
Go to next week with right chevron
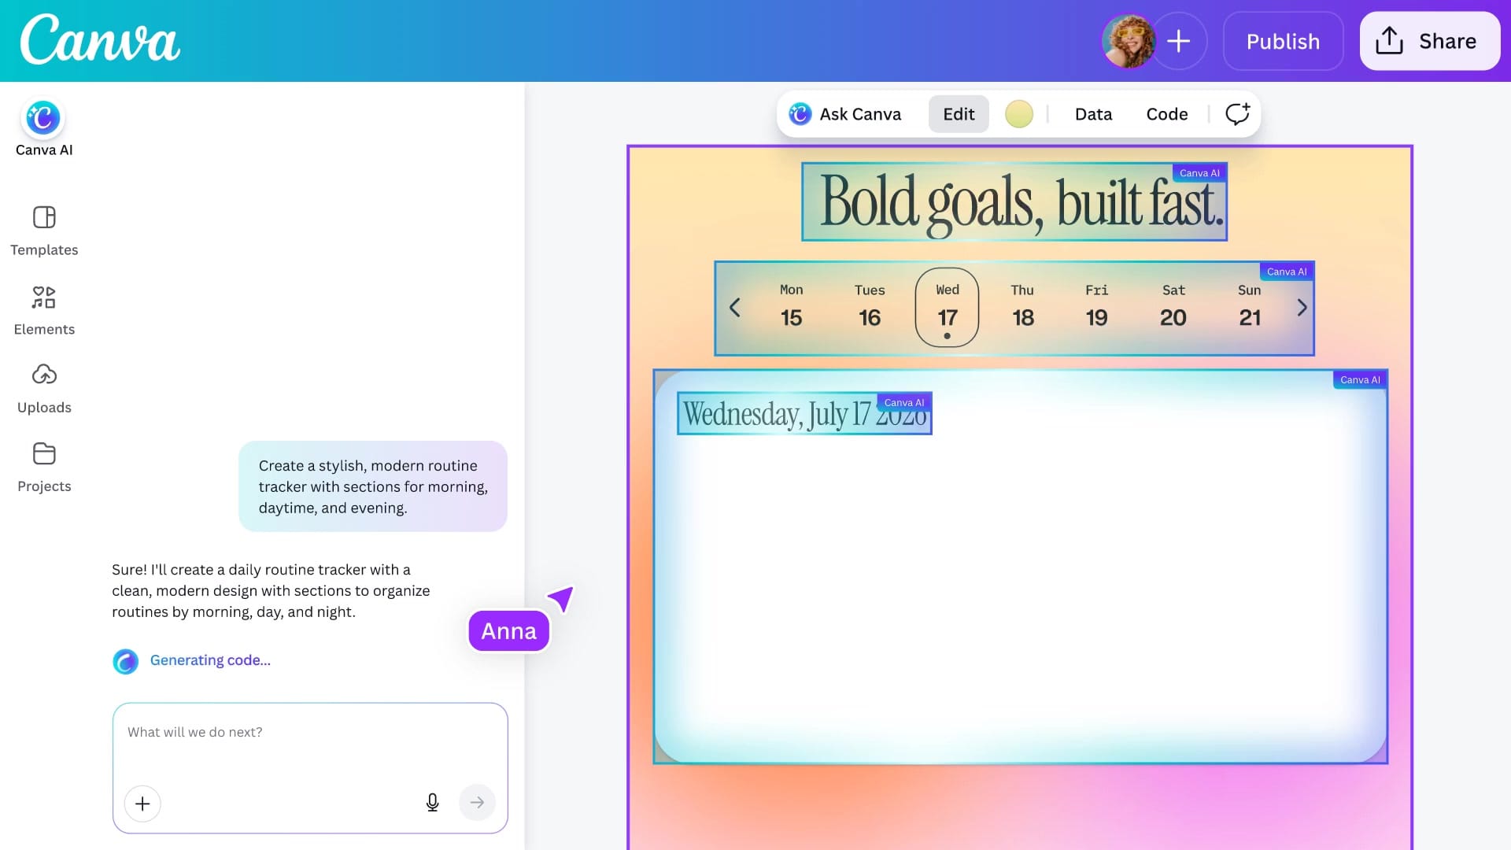click(1302, 308)
